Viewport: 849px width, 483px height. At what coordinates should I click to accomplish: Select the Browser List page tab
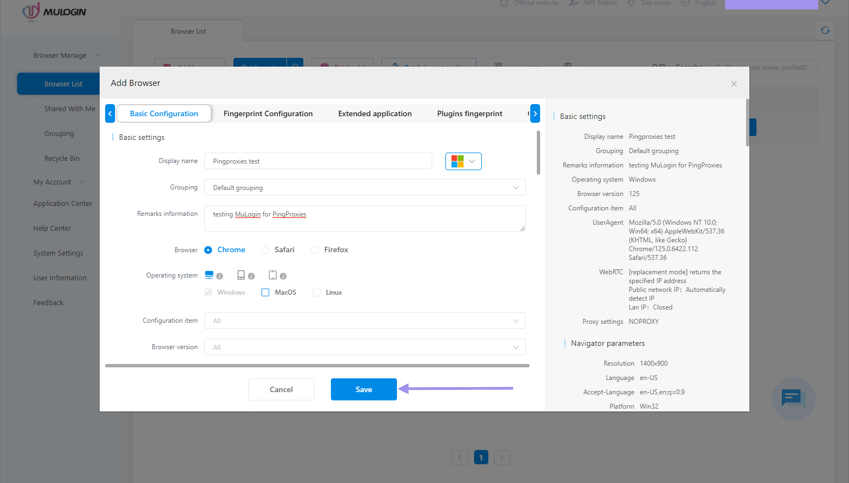coord(188,31)
